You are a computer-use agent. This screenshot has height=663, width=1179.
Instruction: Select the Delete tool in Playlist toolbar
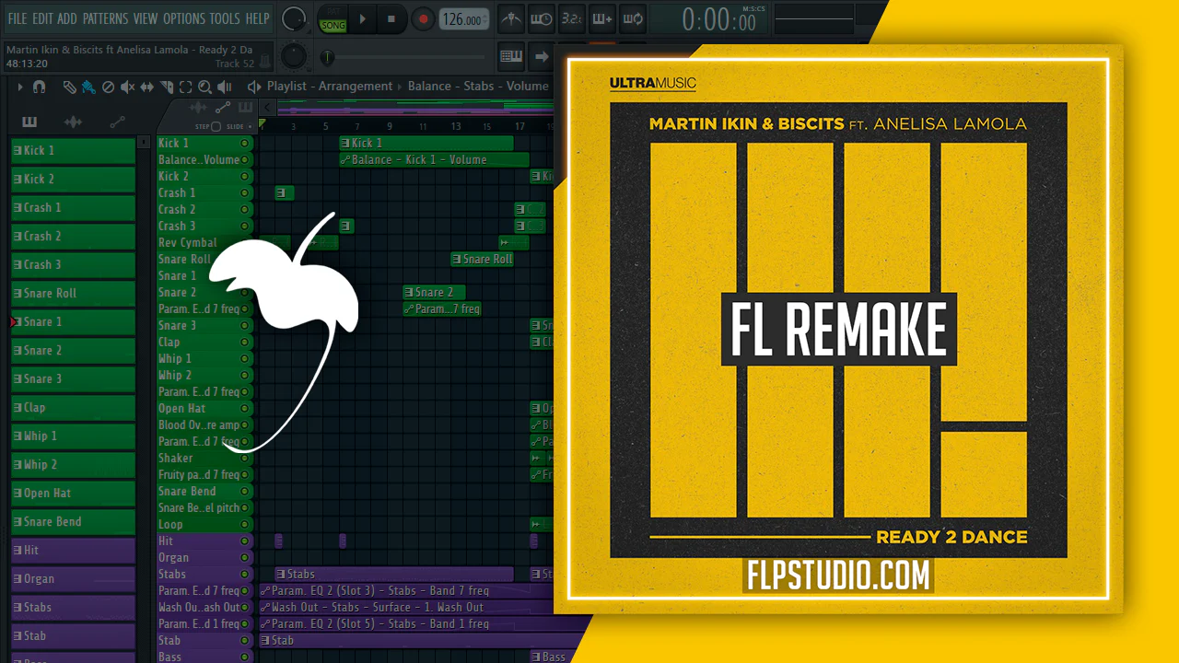coord(108,87)
